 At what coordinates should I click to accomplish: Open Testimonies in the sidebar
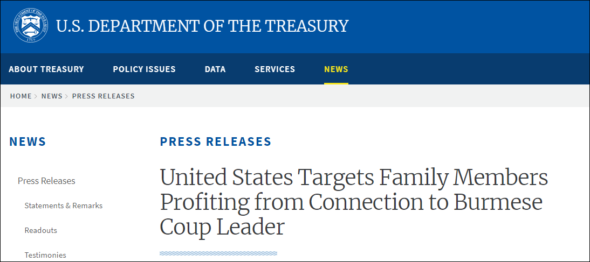pos(45,255)
